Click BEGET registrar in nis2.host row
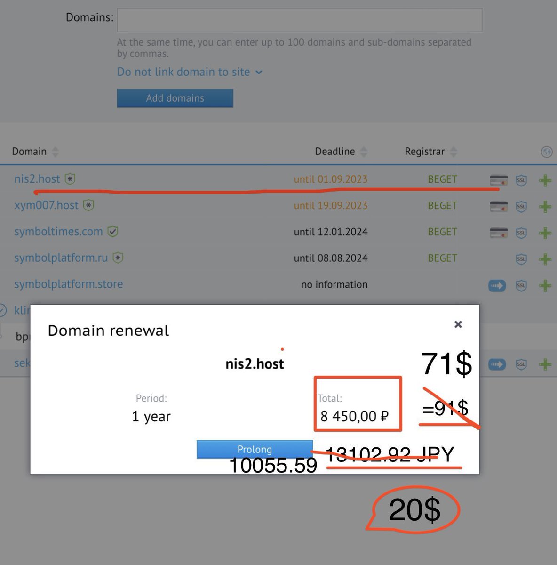 [442, 179]
